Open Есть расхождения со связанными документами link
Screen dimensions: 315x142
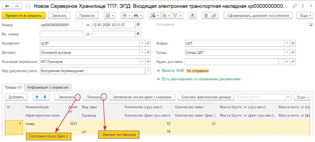(x=201, y=79)
